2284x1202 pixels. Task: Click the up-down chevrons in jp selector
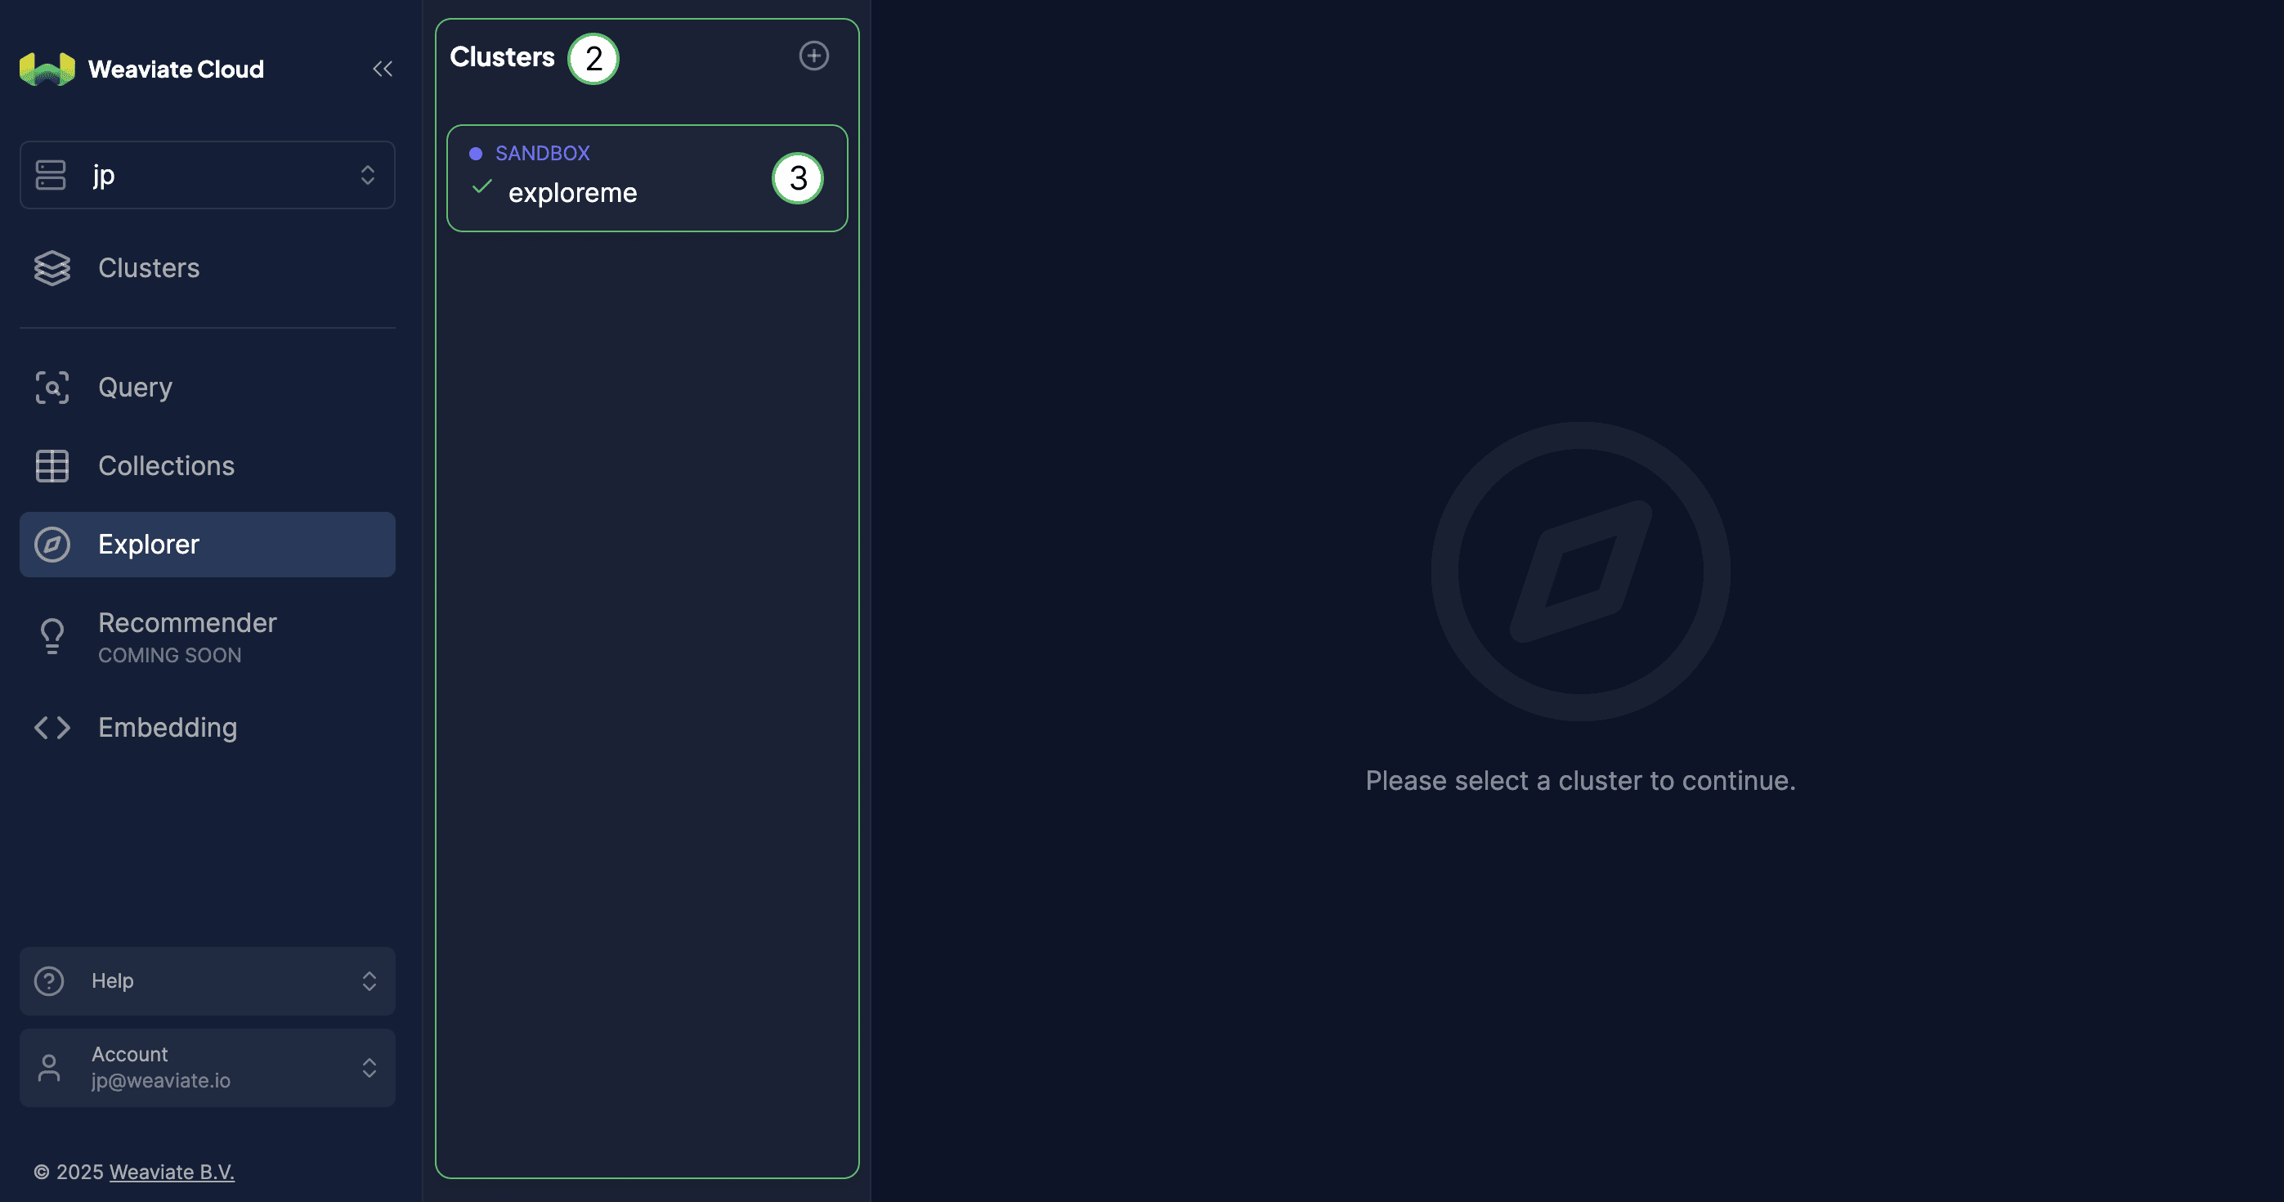tap(367, 175)
